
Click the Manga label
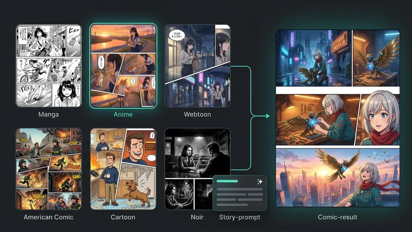tap(48, 114)
